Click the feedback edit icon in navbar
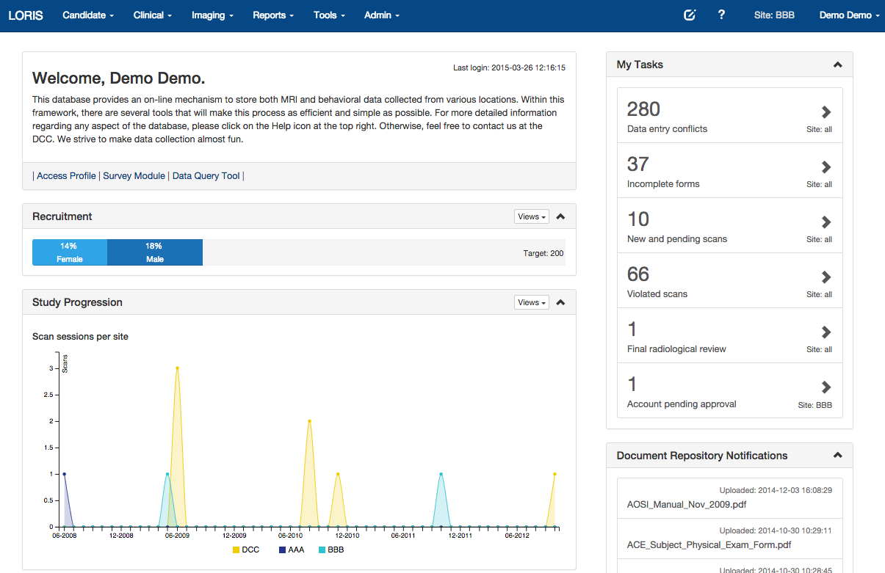885x573 pixels. pos(689,15)
